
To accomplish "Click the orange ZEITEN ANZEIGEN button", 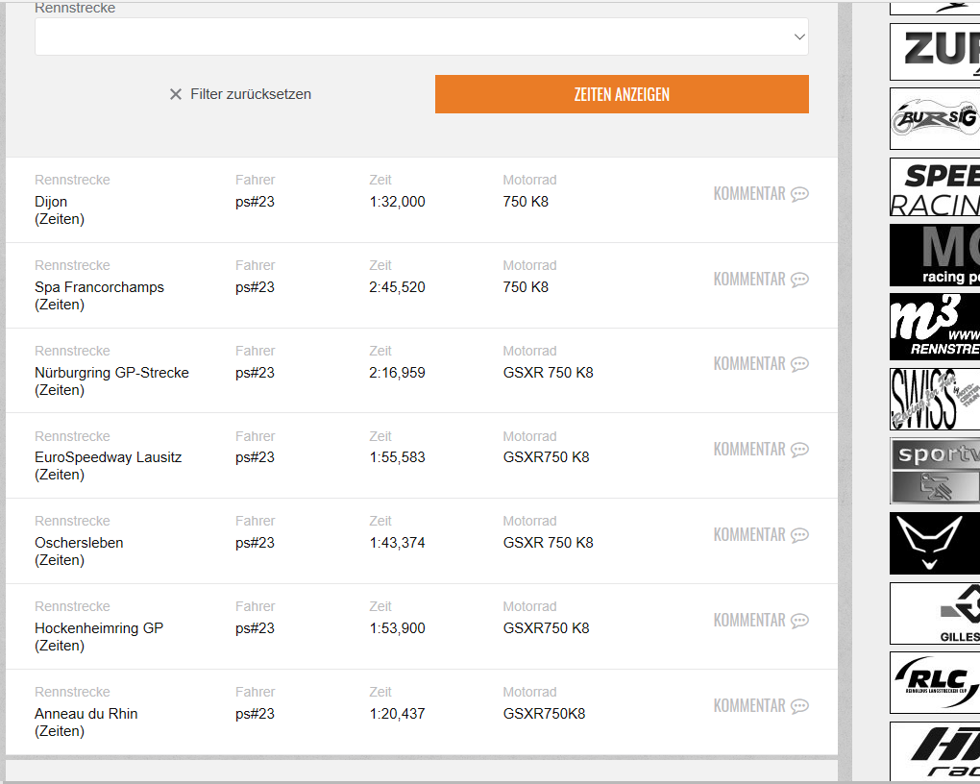I will coord(622,94).
